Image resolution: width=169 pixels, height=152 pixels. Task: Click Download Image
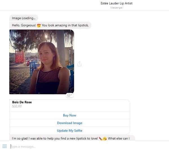[70, 123]
